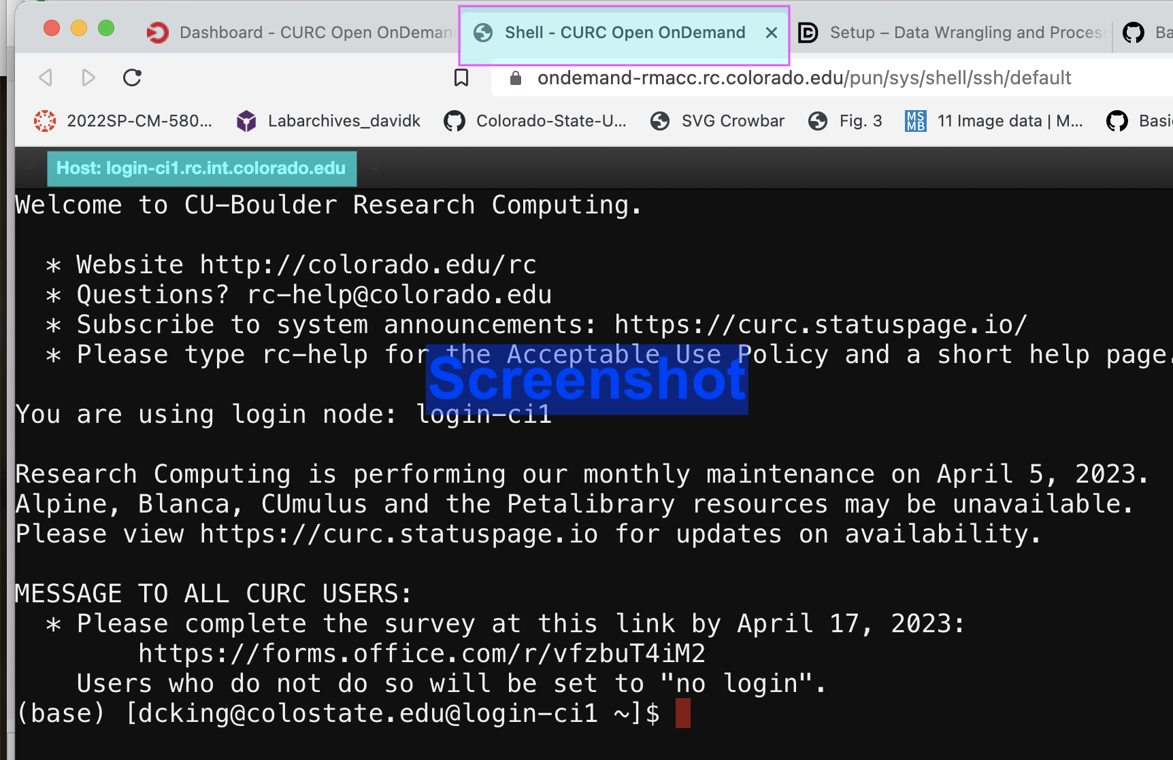Go back with the browser back arrow

(46, 77)
